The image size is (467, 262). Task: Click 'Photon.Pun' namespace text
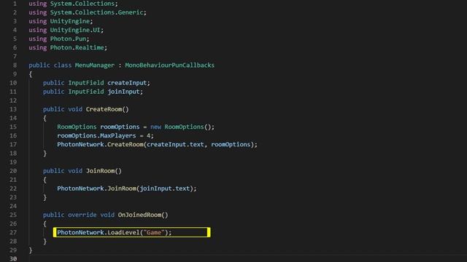pos(68,39)
